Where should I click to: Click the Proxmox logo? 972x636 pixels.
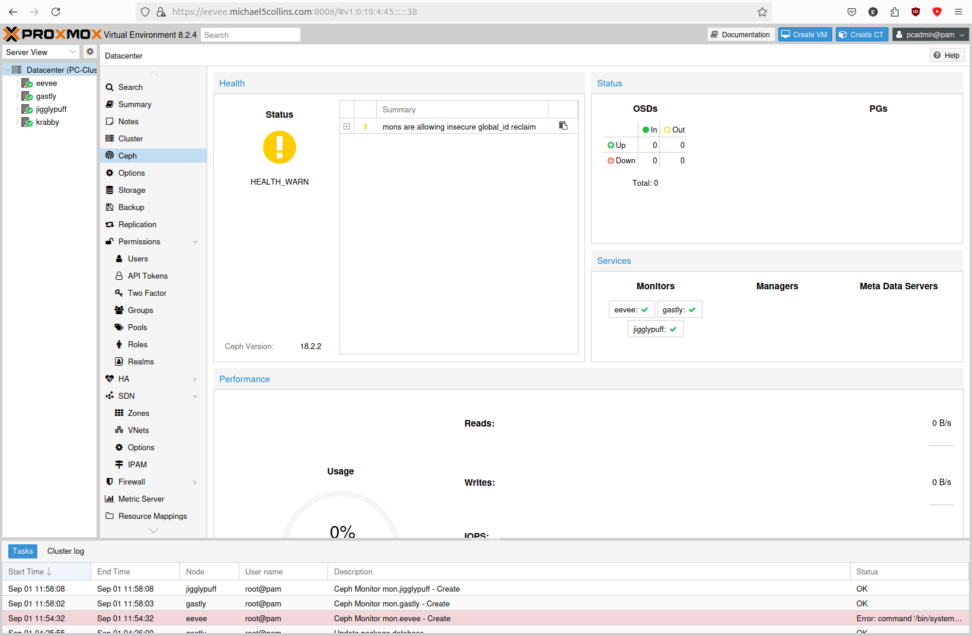click(52, 34)
